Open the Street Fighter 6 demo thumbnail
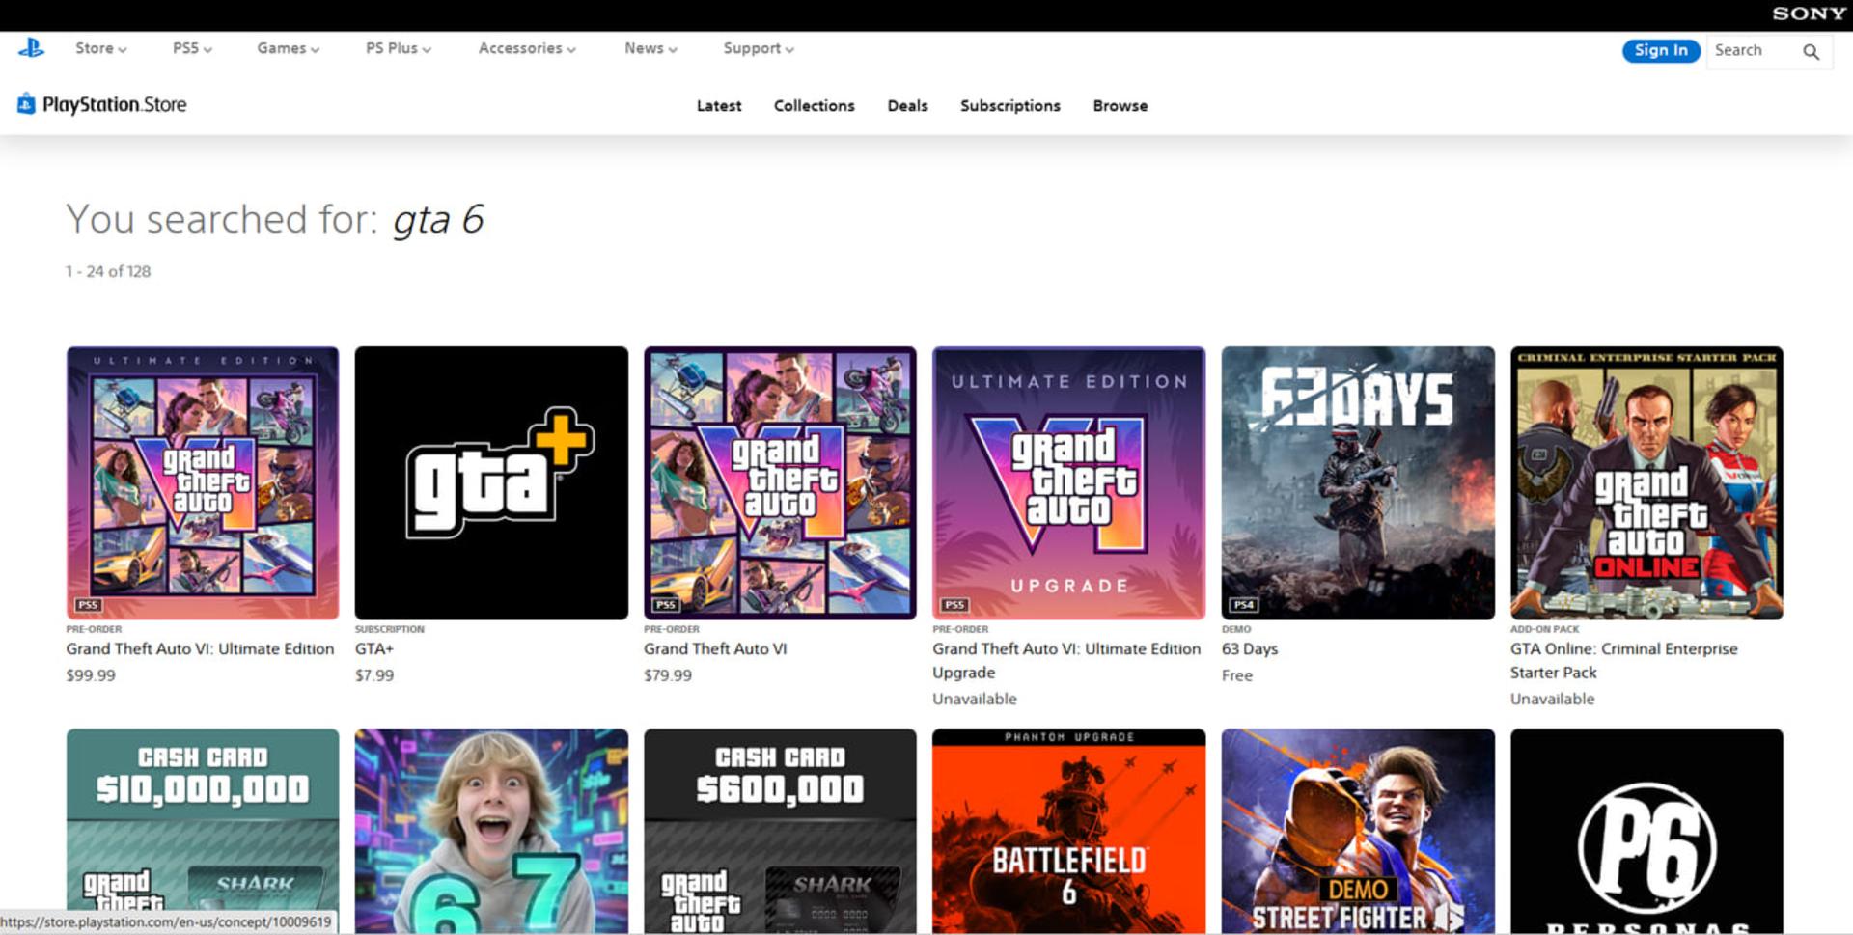The image size is (1853, 935). [1358, 831]
